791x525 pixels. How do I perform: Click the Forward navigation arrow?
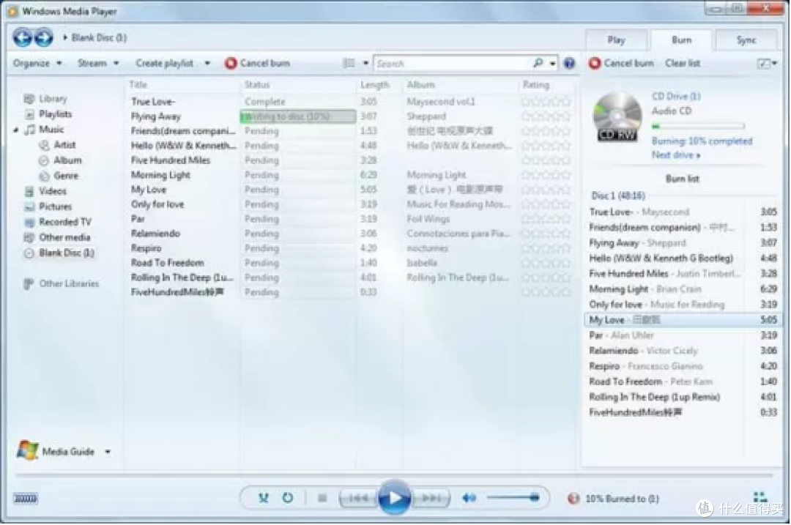(x=44, y=37)
